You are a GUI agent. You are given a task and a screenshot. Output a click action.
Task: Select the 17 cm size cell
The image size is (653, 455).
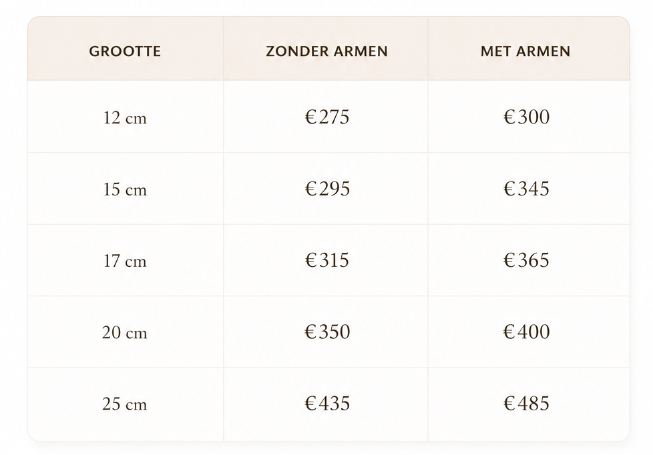click(x=125, y=261)
